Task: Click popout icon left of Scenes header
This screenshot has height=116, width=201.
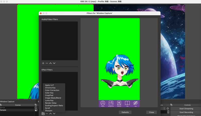Action: tap(1, 105)
